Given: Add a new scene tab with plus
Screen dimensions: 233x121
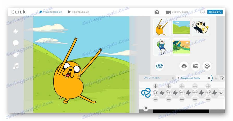Looking at the screenshot, I should pos(216,78).
